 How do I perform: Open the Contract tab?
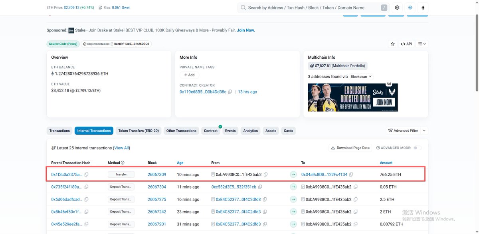211,131
